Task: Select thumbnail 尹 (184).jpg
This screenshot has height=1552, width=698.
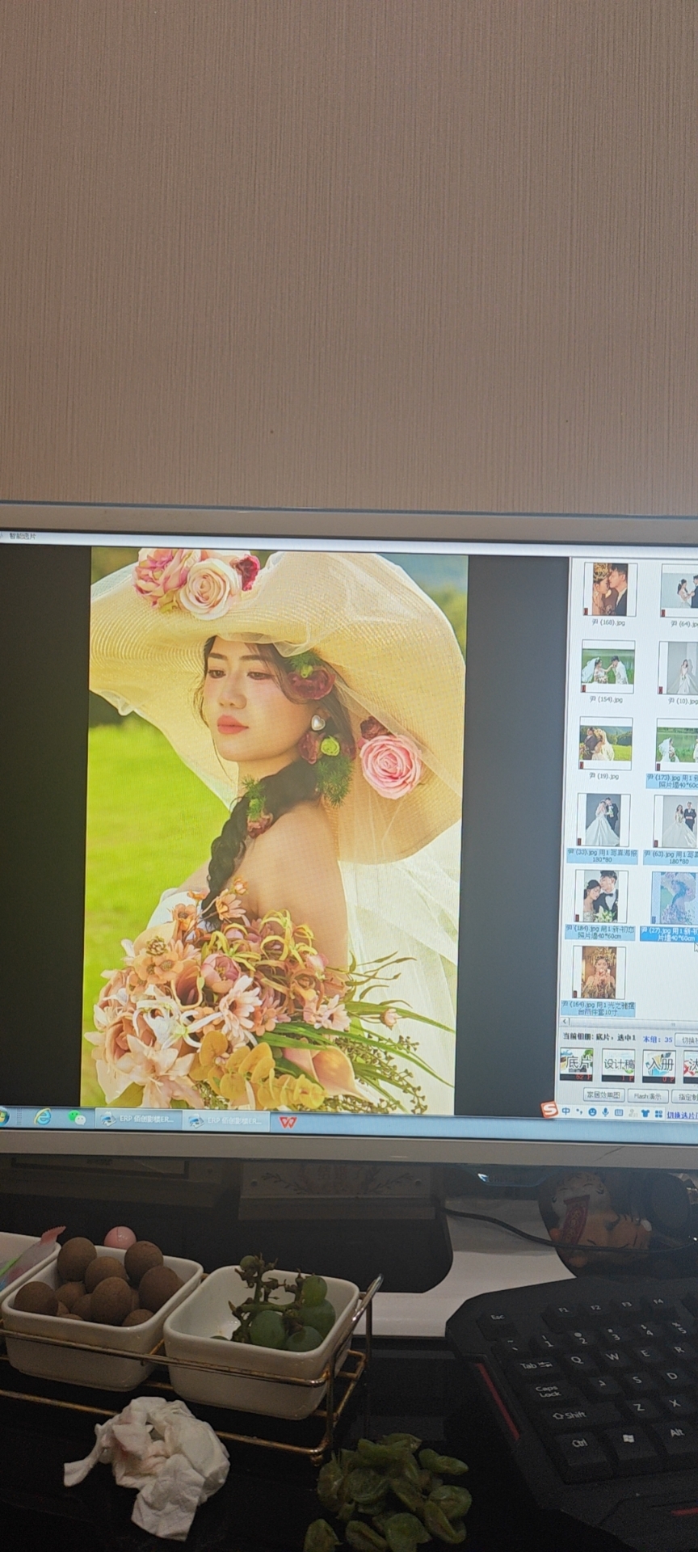Action: 601,896
